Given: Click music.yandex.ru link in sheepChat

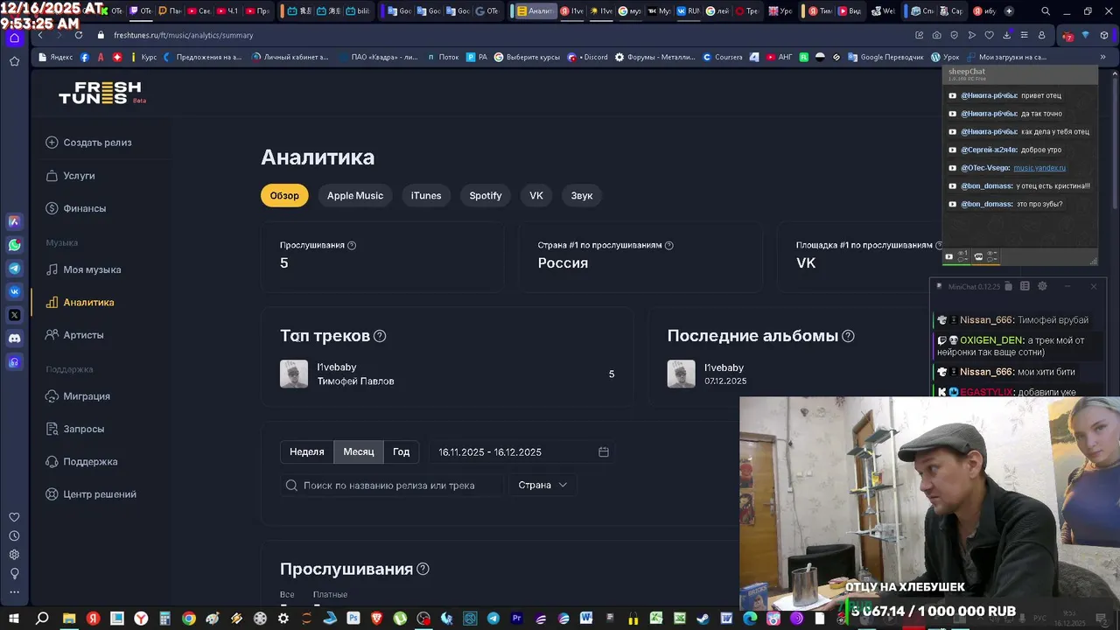Looking at the screenshot, I should [1039, 168].
